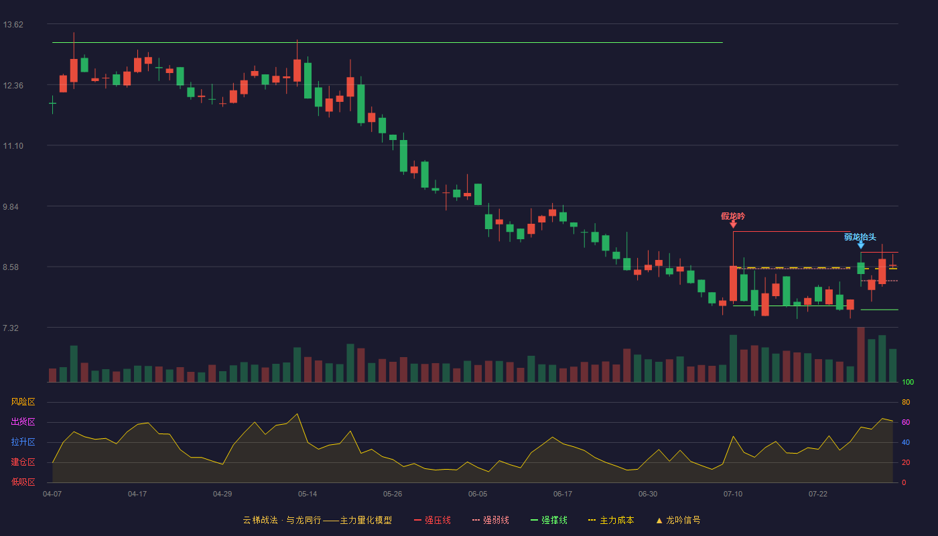This screenshot has height=536, width=938.
Task: Click the 05-14 date label
Action: [308, 494]
